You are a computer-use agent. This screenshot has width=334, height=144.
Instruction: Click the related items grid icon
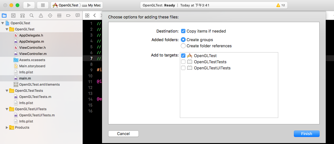click(x=87, y=15)
